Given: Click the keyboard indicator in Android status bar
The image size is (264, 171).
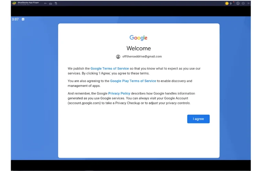Looking at the screenshot, I should pos(23,19).
